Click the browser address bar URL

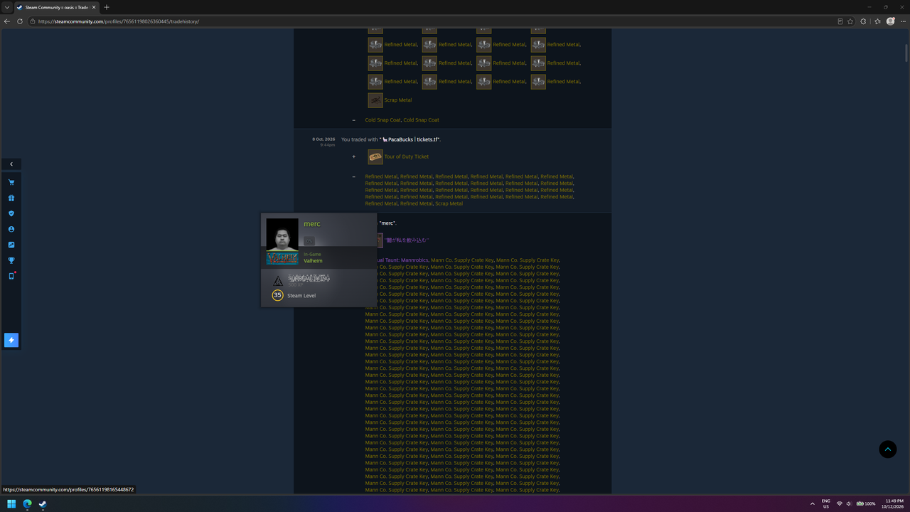tap(119, 21)
